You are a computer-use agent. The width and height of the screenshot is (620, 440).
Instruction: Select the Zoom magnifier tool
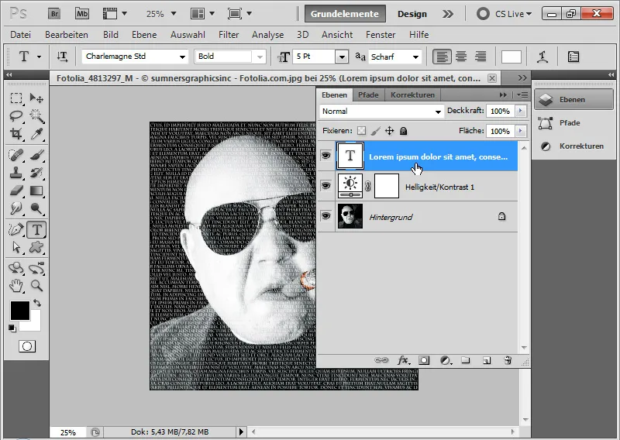[x=36, y=285]
